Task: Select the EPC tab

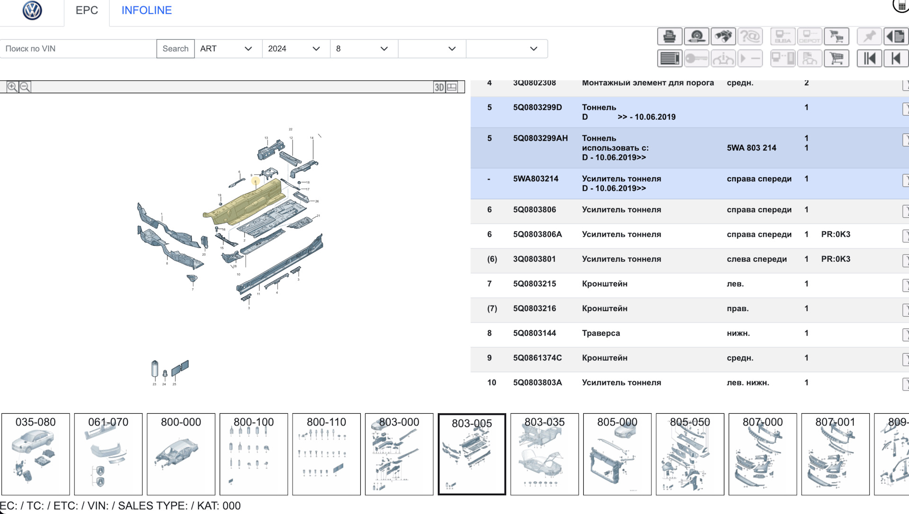Action: click(87, 10)
